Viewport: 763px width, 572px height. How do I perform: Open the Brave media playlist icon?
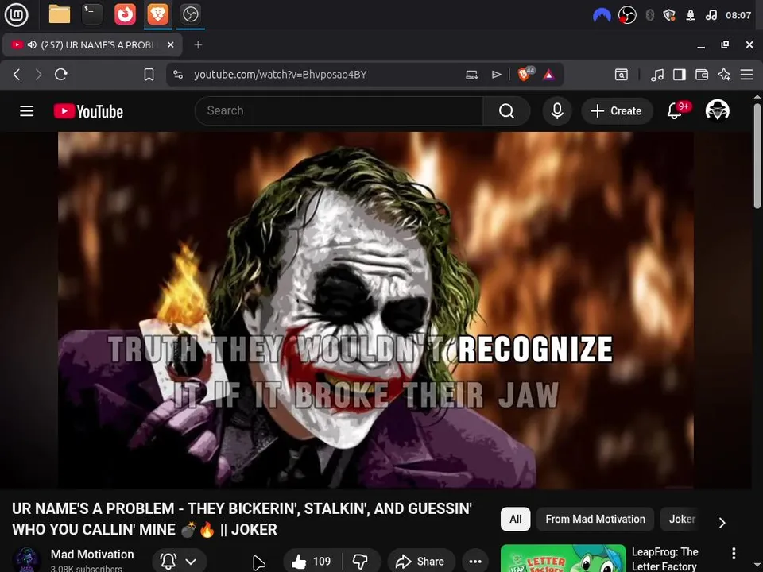tap(657, 75)
